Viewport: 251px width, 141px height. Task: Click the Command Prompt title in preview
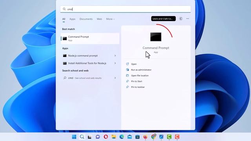[156, 48]
